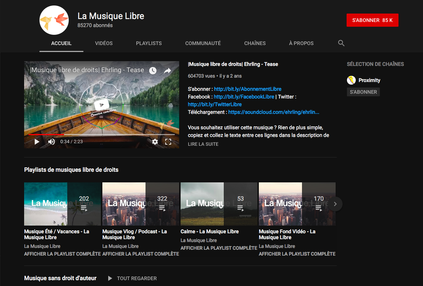Click the Proximity channel name
Viewport: 423px width, 286px height.
pyautogui.click(x=369, y=80)
